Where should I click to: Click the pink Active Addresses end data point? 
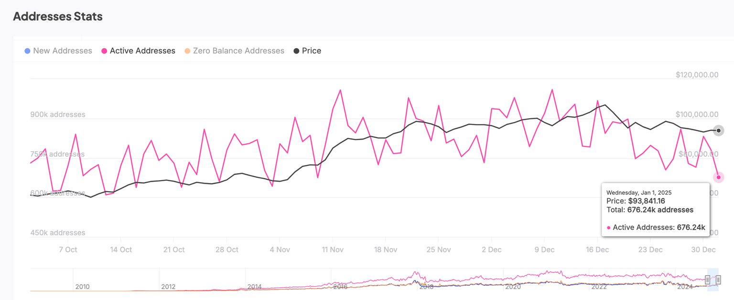coord(718,177)
